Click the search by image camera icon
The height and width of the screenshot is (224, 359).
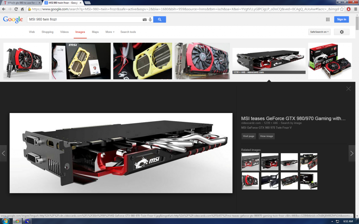(144, 20)
